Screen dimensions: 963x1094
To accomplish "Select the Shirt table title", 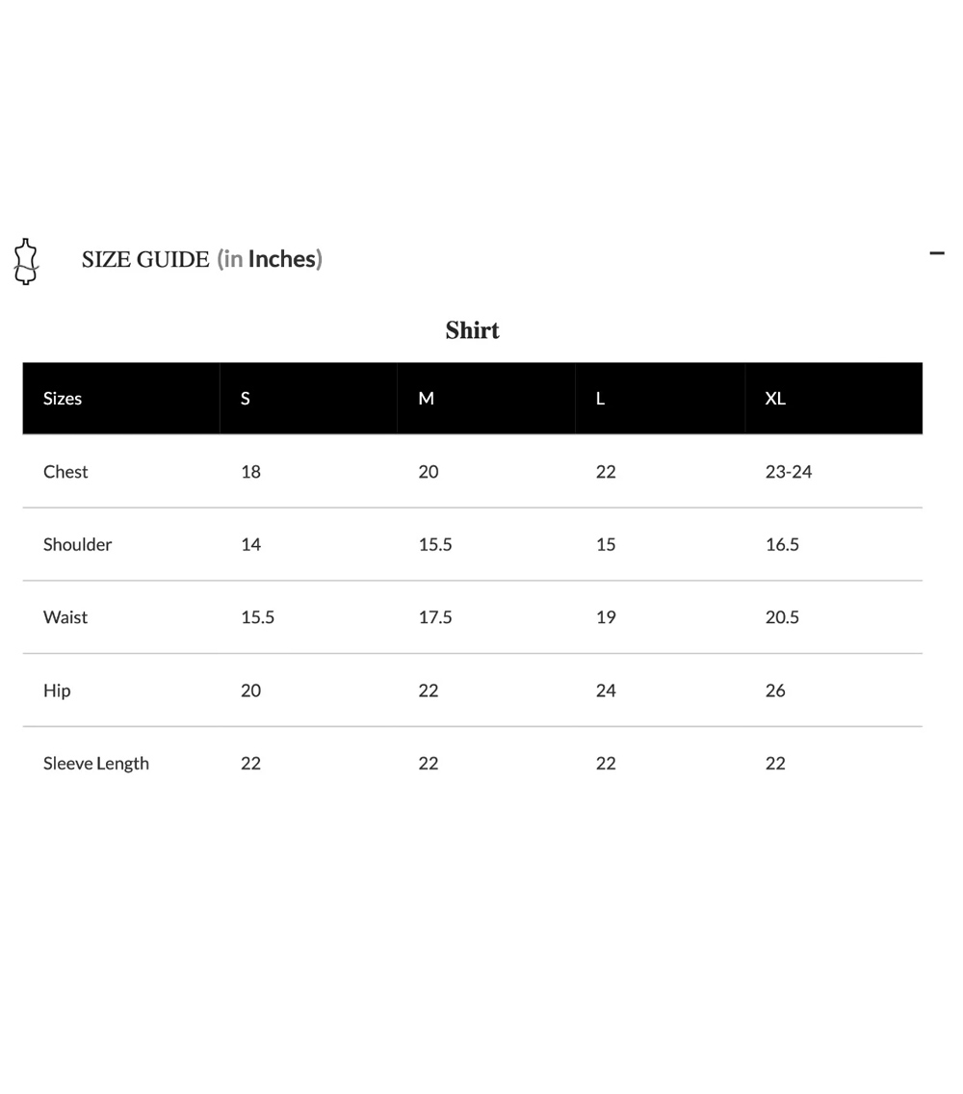I will tap(472, 330).
